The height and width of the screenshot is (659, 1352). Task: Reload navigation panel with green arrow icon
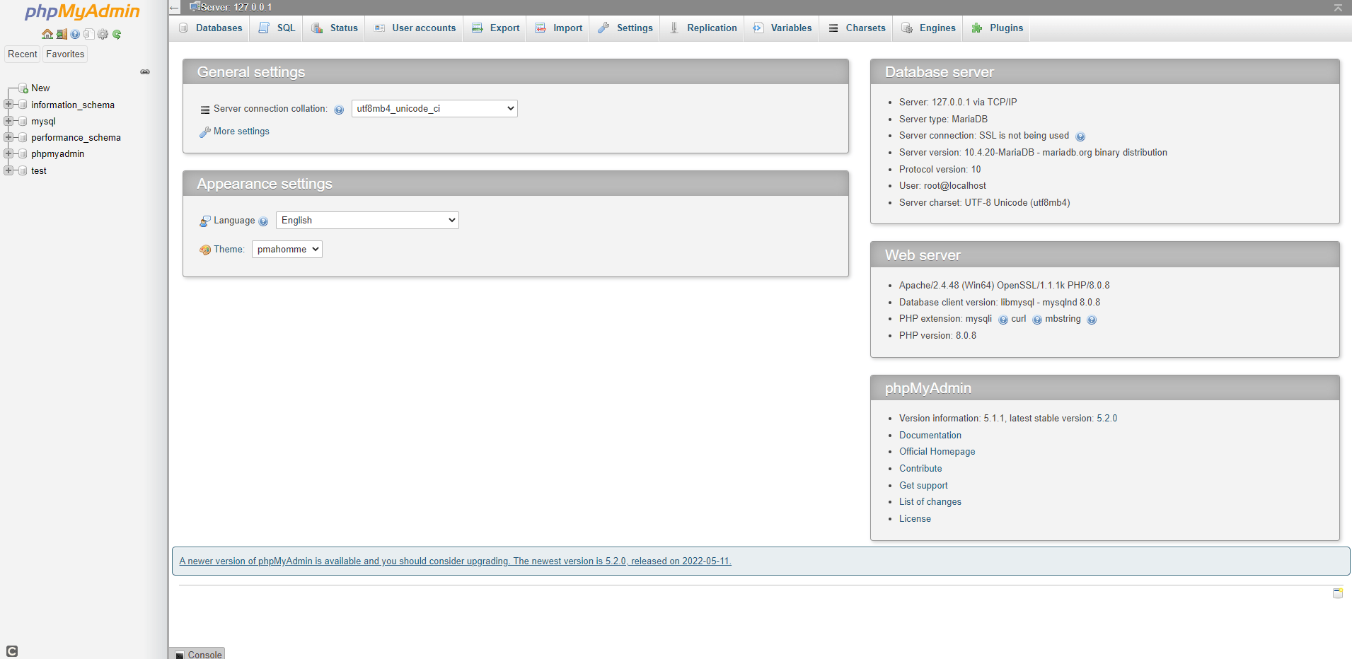pos(117,34)
